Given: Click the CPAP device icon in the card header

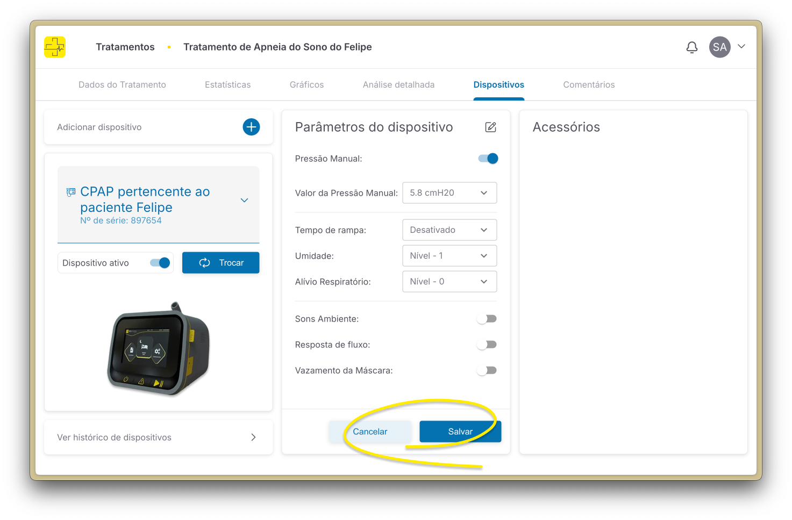Looking at the screenshot, I should coord(70,192).
